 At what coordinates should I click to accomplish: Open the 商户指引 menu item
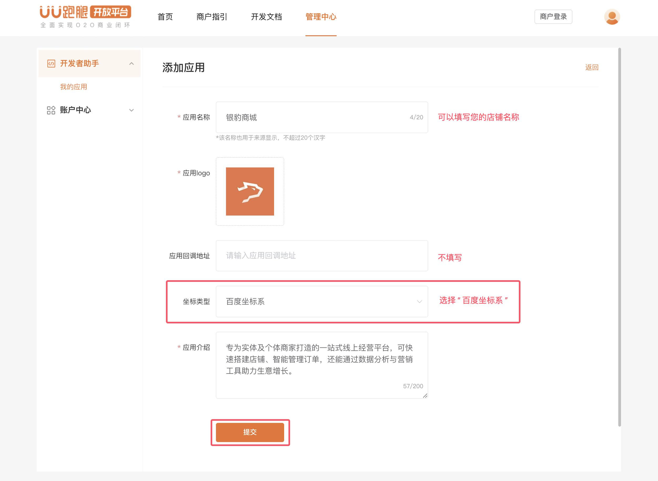(212, 17)
